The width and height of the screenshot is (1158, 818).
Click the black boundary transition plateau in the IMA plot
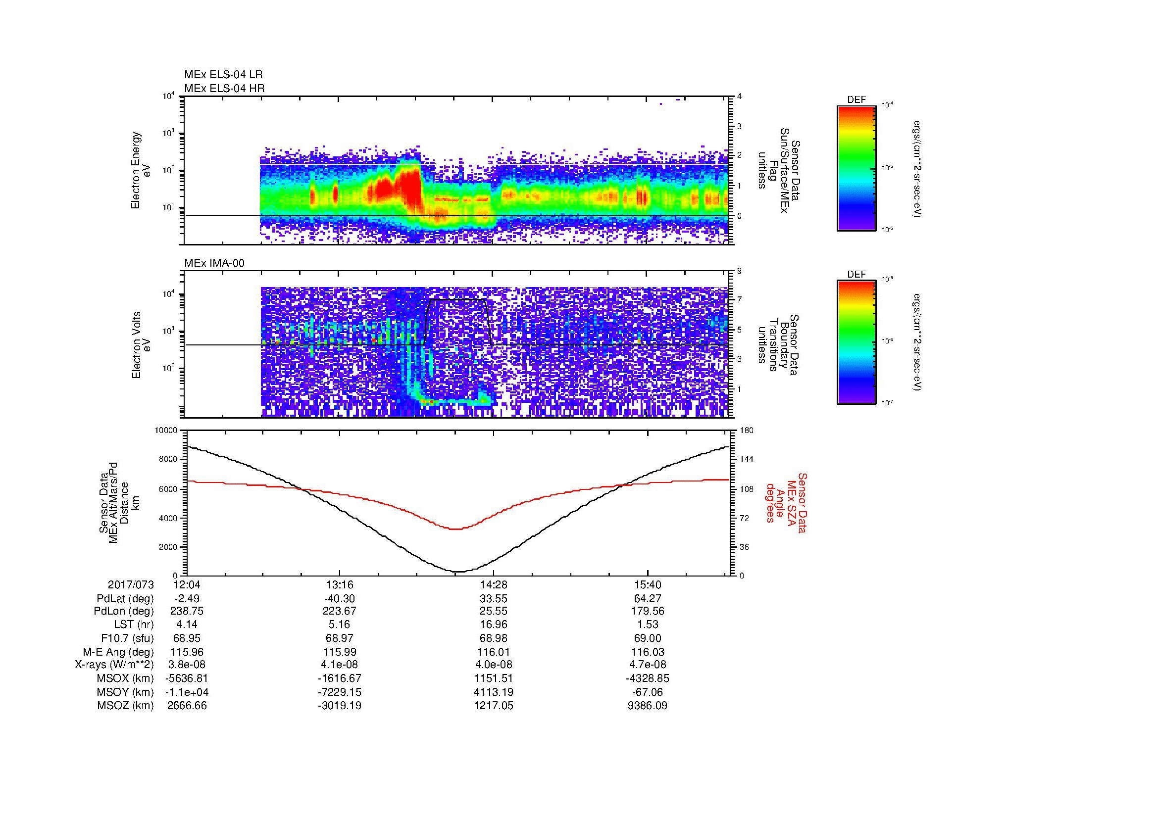pyautogui.click(x=457, y=300)
